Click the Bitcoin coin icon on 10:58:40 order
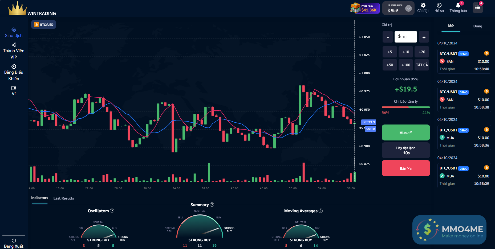Viewport: 495px width, 249px height. [x=486, y=53]
